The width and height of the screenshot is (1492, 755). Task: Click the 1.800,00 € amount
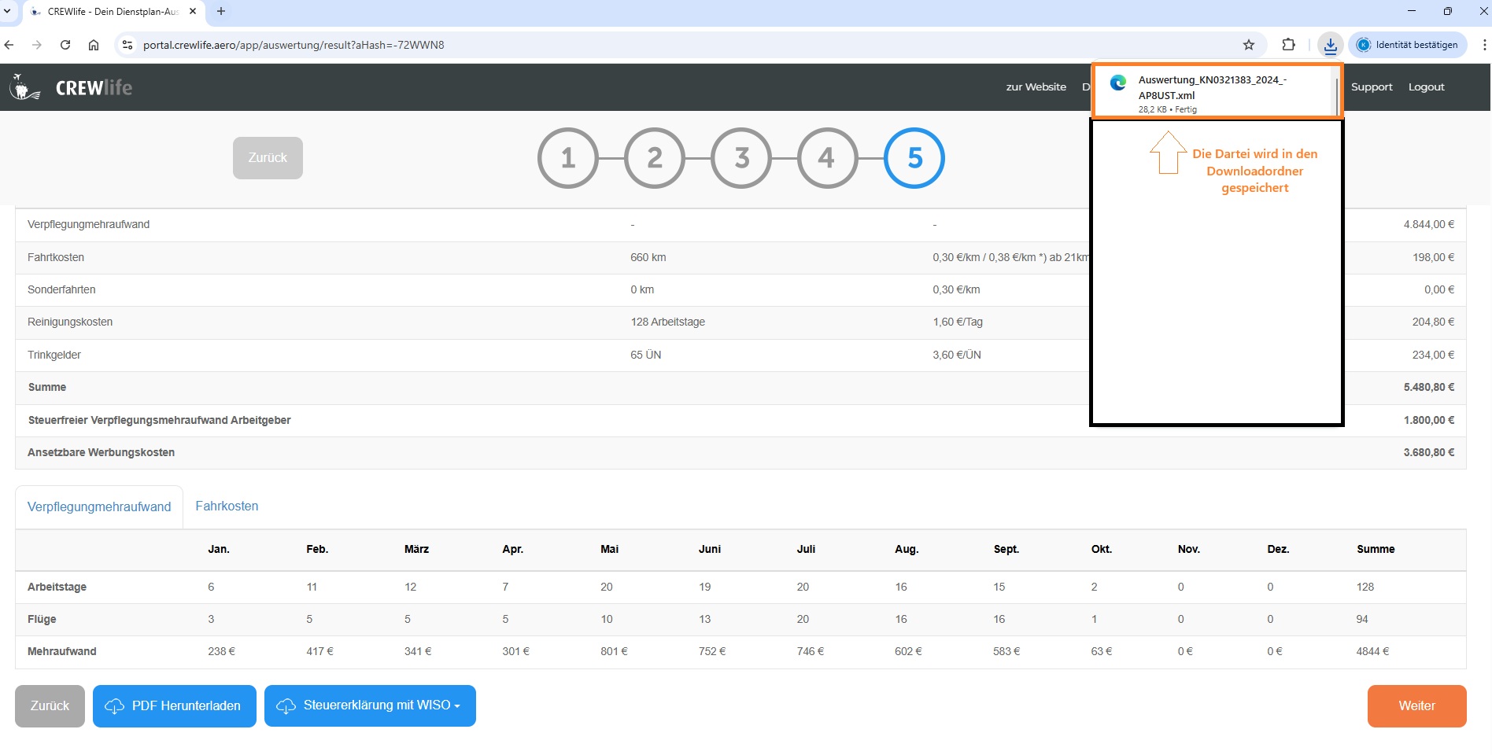(1428, 420)
